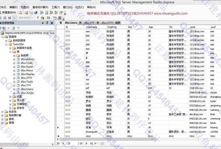The height and width of the screenshot is (149, 221).
Task: Open the query designer toolbar overflow arrow
Action: [x=64, y=19]
